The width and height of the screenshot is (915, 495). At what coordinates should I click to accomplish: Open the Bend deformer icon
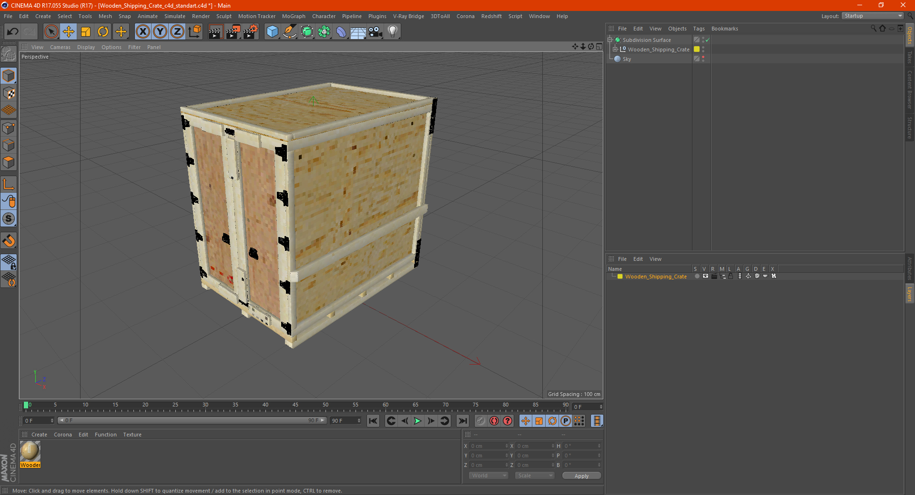click(341, 32)
